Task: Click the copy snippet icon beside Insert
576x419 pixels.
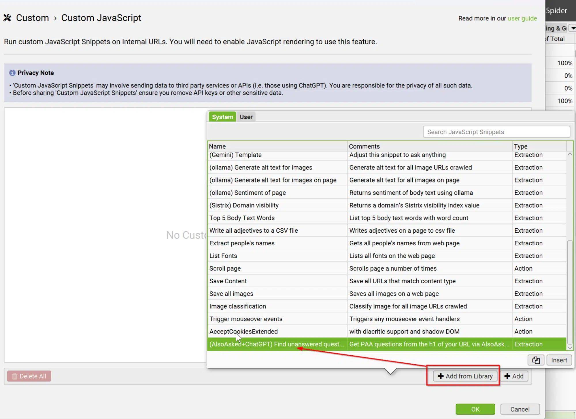Action: click(x=535, y=360)
